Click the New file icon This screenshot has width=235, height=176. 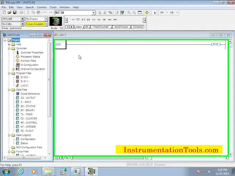pos(4,12)
